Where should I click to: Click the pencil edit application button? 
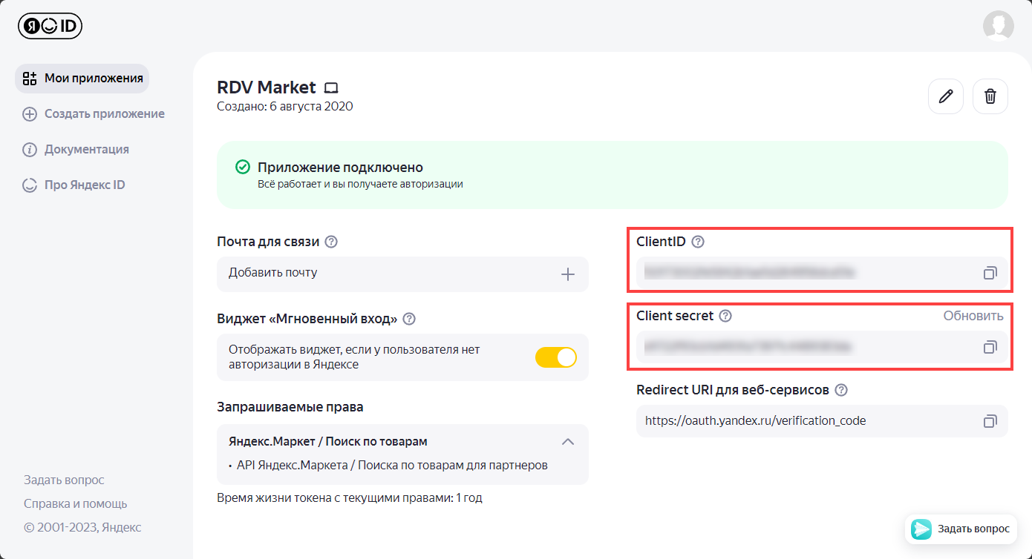tap(946, 96)
